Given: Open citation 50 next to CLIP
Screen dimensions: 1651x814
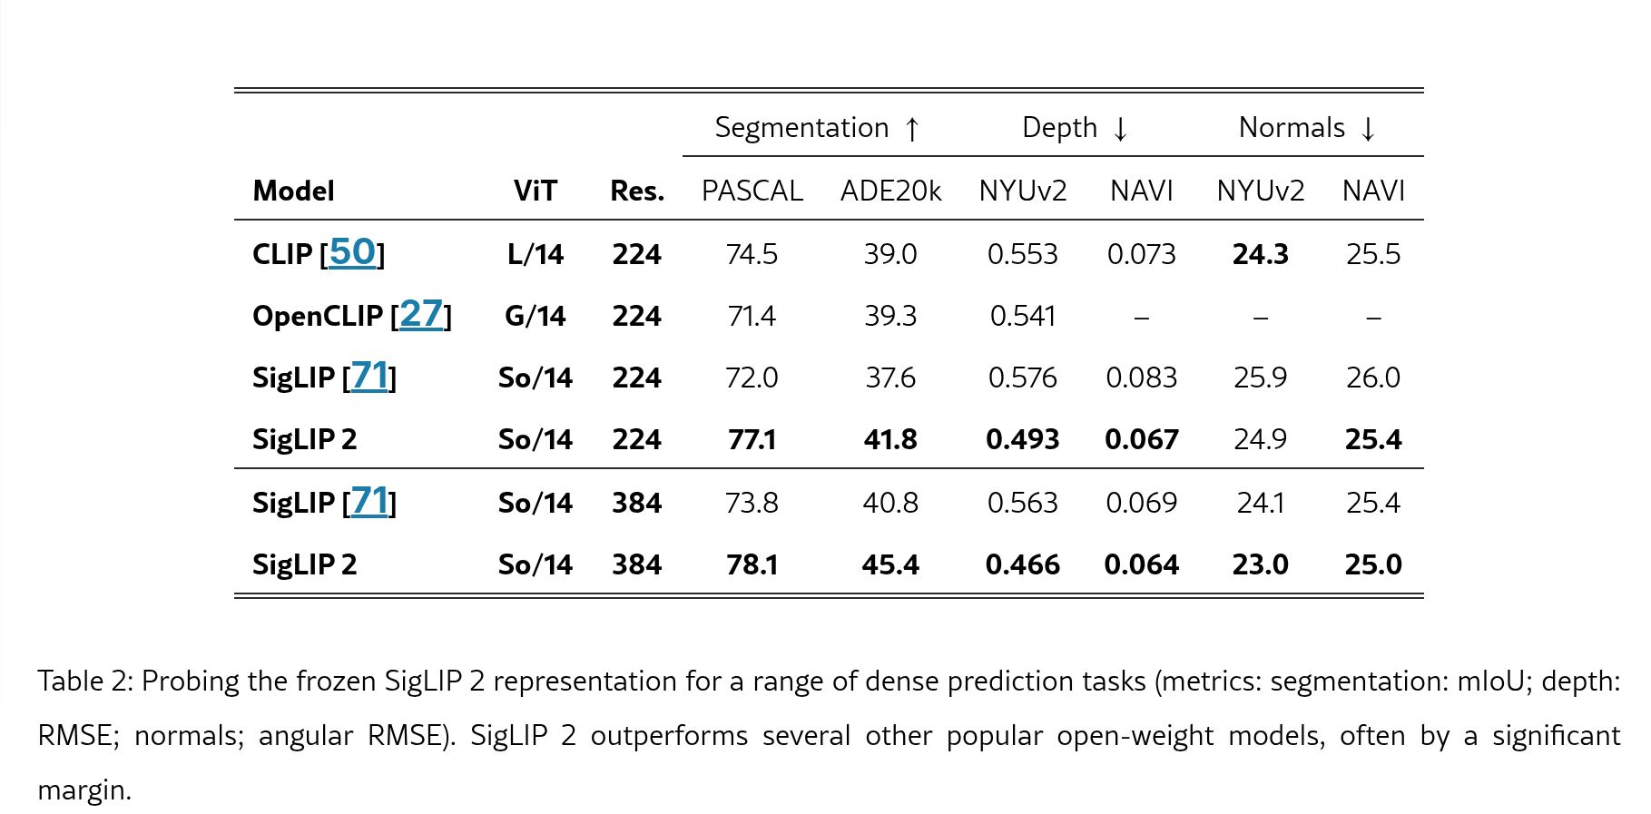Looking at the screenshot, I should coord(352,252).
